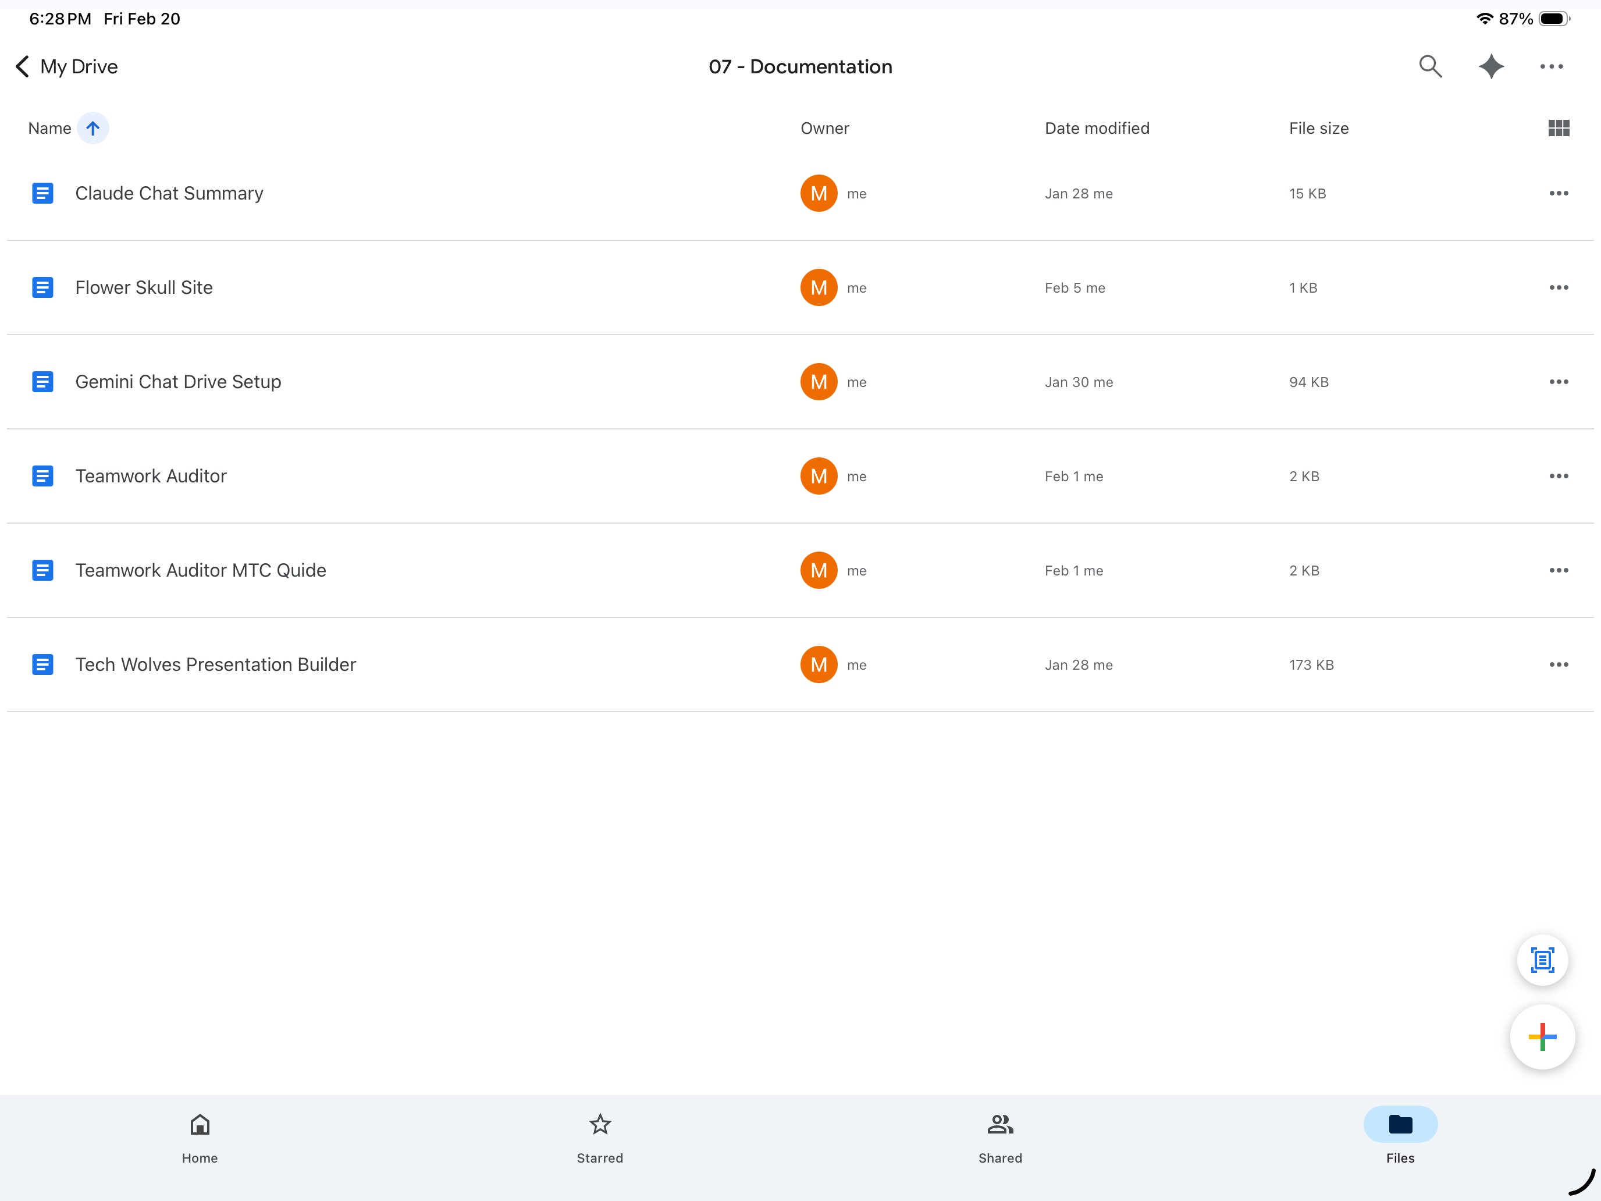Toggle Name sort direction arrow
Image resolution: width=1601 pixels, height=1201 pixels.
coord(92,128)
